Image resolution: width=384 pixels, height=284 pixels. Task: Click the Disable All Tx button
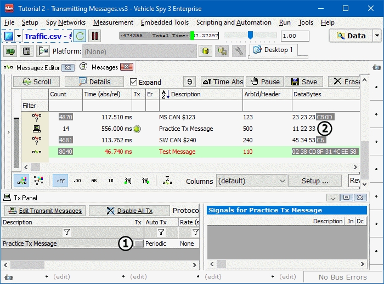coord(129,211)
